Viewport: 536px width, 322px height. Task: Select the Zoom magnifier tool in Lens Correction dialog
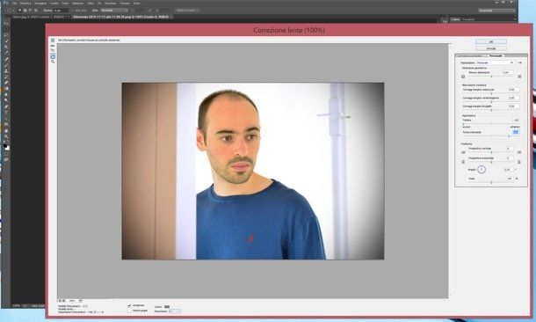point(53,62)
